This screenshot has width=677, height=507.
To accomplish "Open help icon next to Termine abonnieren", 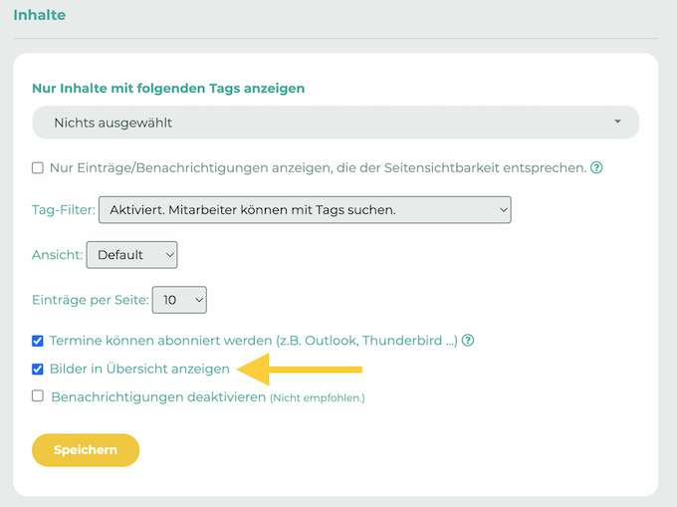I will [x=468, y=341].
